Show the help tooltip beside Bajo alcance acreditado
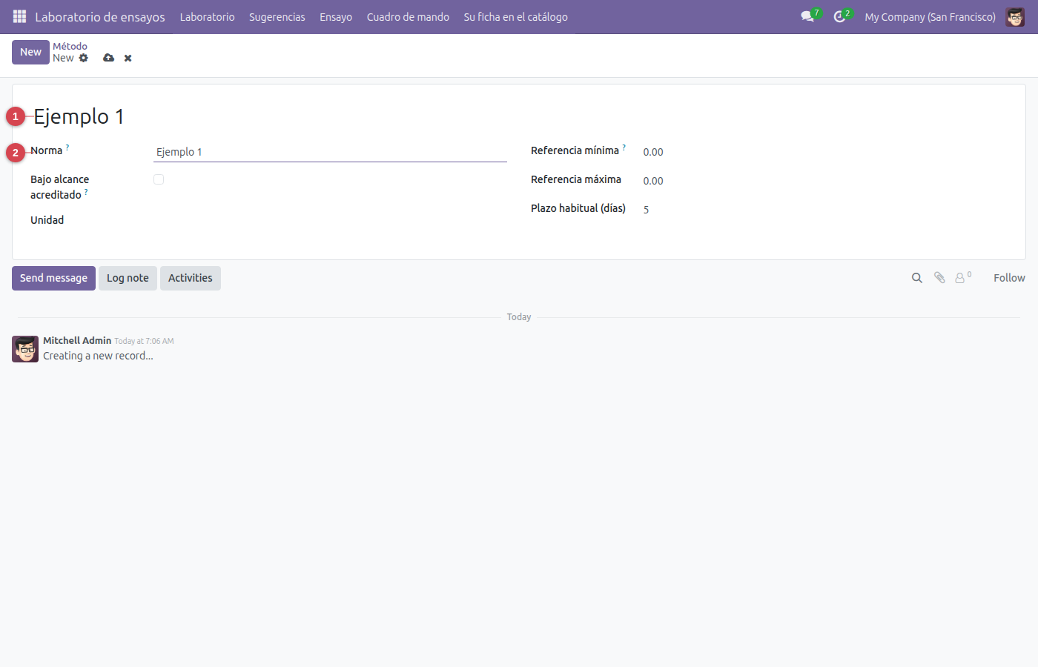This screenshot has height=667, width=1038. 86,192
